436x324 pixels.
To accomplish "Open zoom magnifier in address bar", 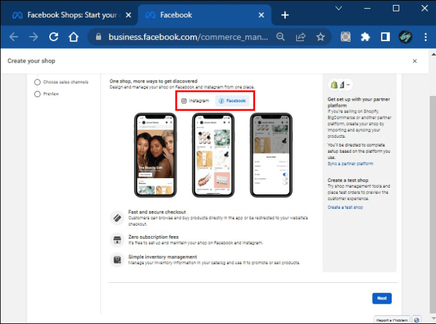I will (x=281, y=37).
